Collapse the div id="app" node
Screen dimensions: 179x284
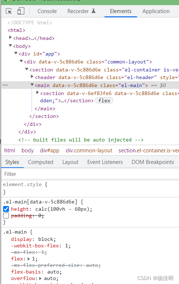pyautogui.click(x=16, y=53)
